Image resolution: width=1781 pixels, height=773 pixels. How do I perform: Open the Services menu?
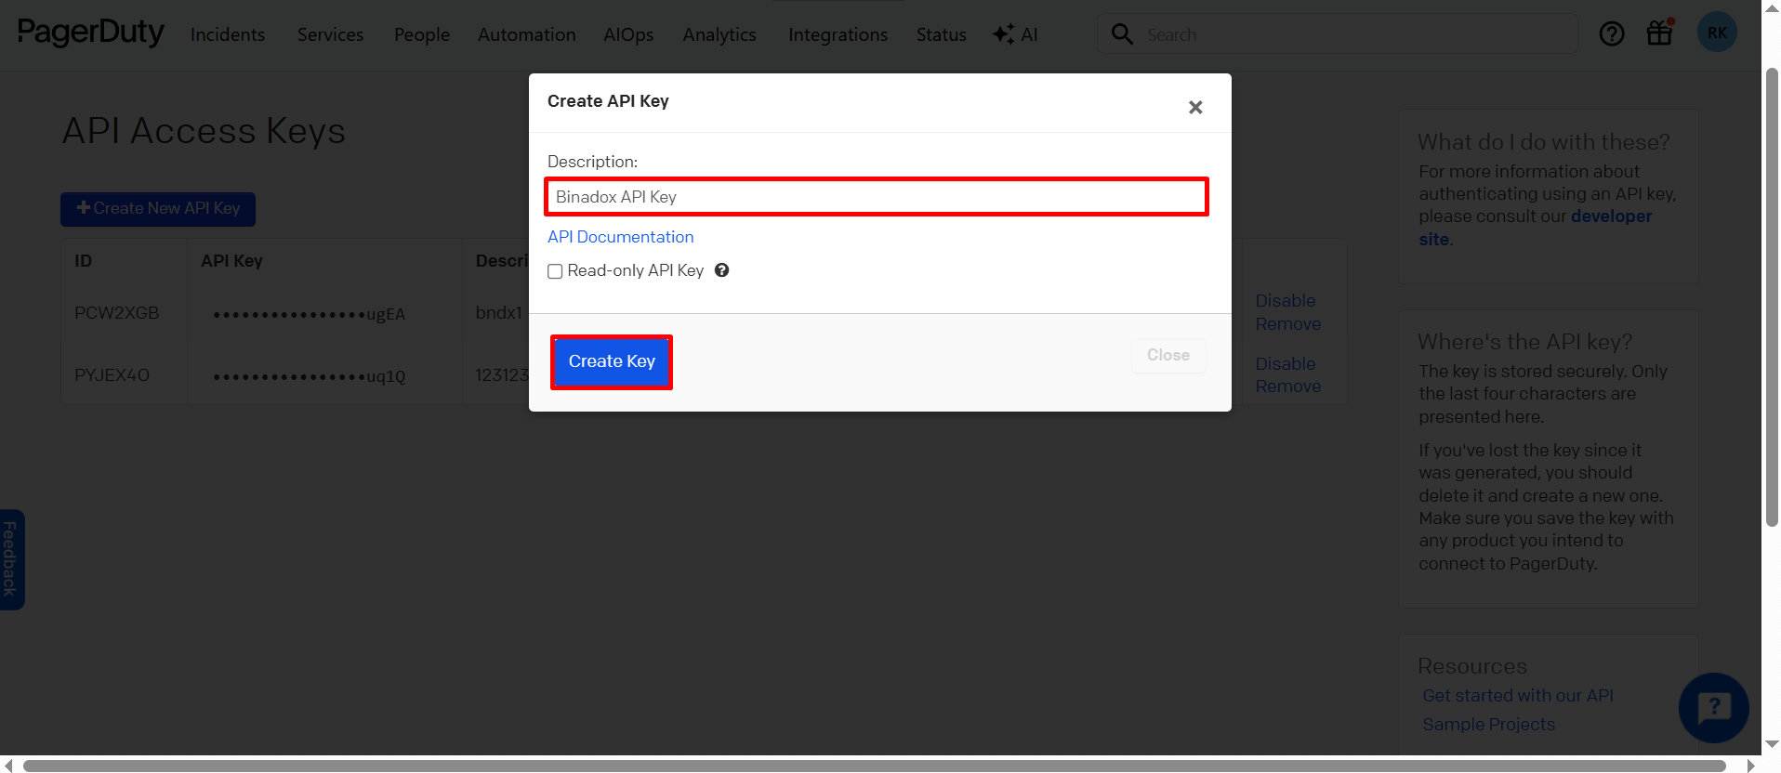[330, 34]
